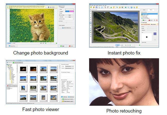The image size is (167, 115).
Task: Click the green grid icon in Home Photo Studio toolbar
Action: [x=126, y=7]
